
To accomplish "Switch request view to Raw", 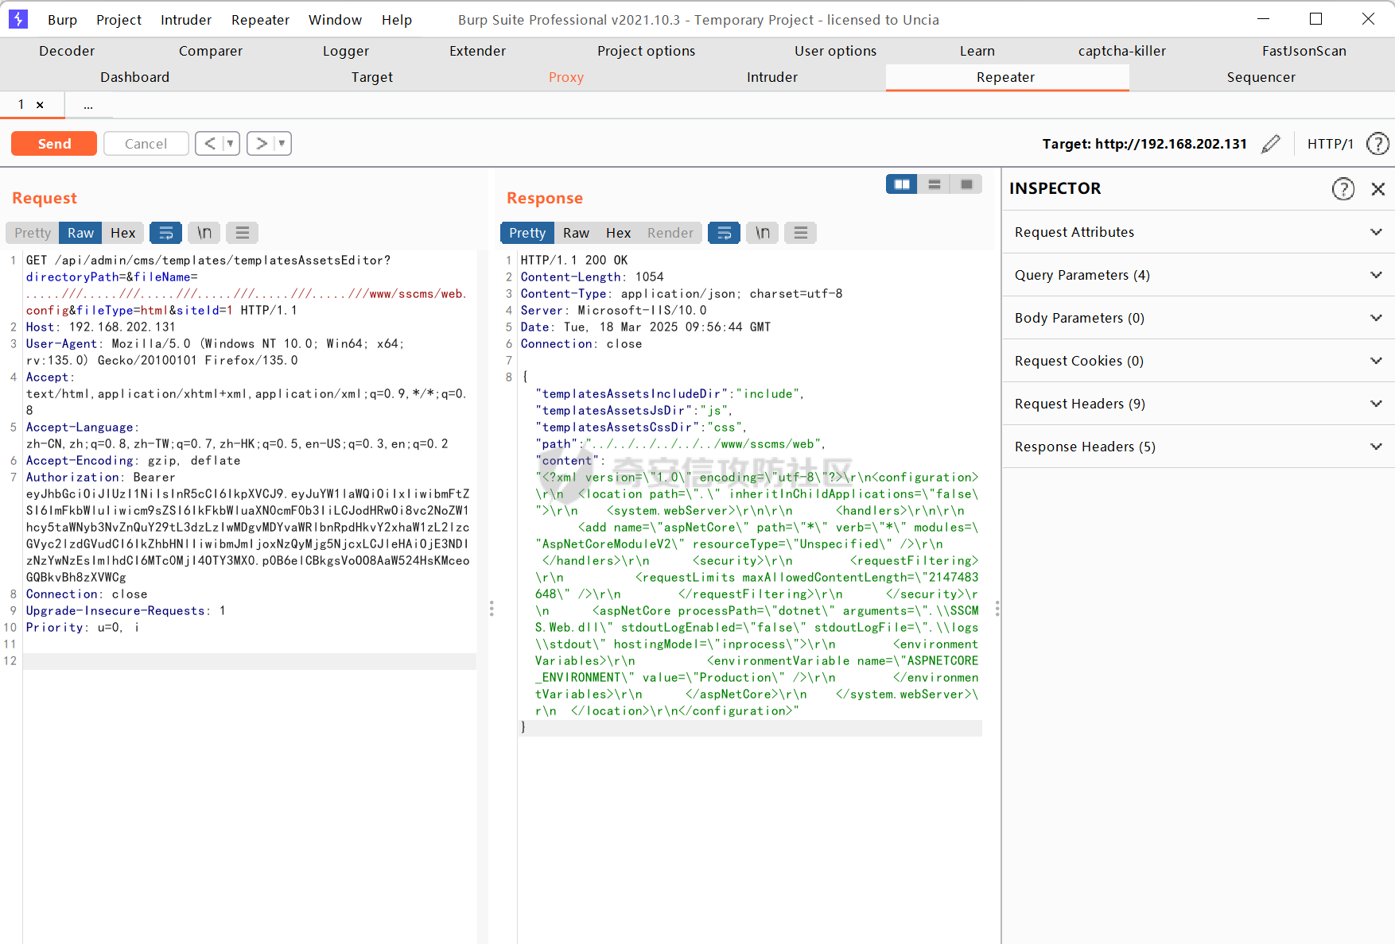I will [80, 233].
